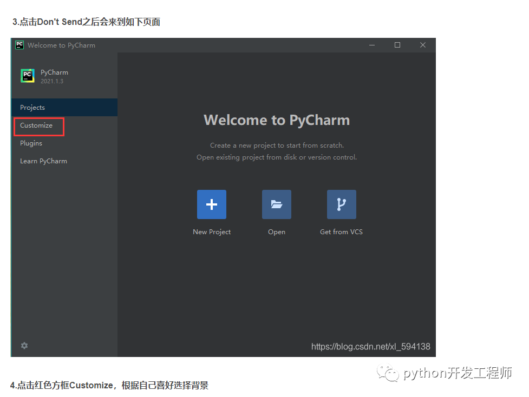Image resolution: width=529 pixels, height=397 pixels.
Task: Click the New Project text label
Action: pyautogui.click(x=212, y=232)
